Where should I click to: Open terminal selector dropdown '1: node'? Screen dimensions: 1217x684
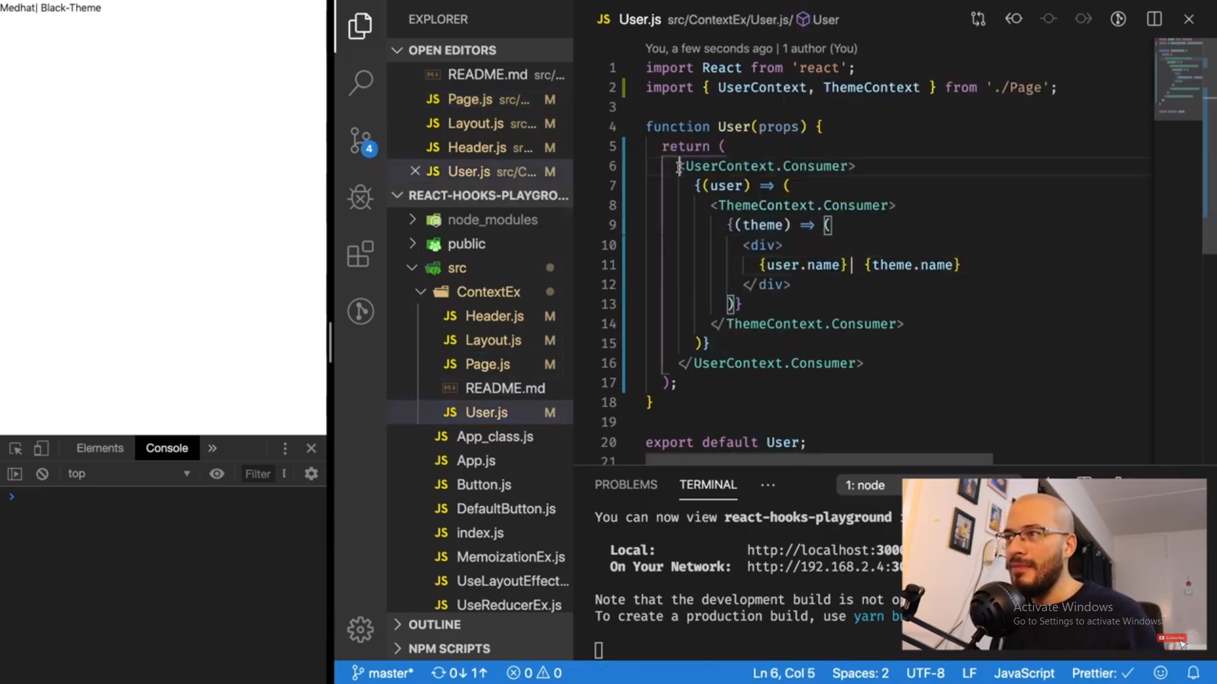865,485
